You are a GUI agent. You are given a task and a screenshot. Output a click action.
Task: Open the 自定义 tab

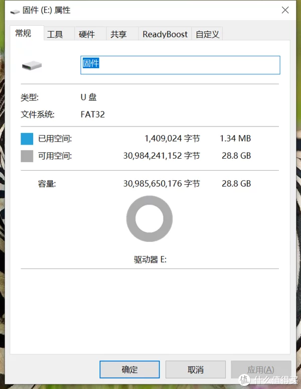(x=207, y=34)
